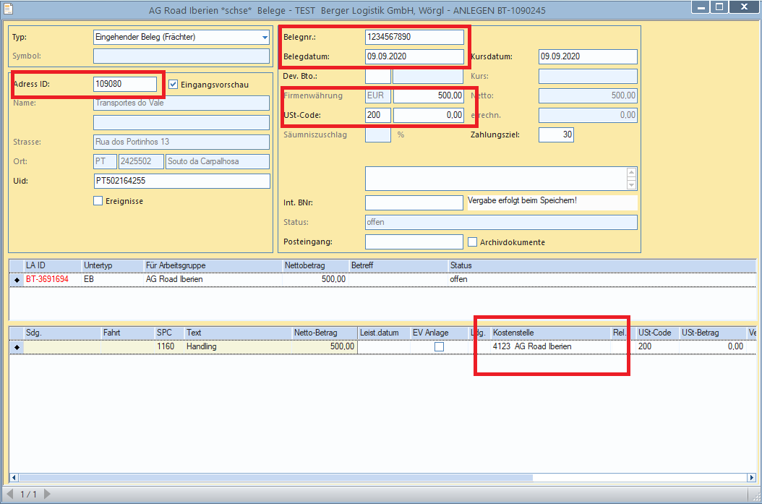Click the document icon in title bar
The image size is (762, 504).
(x=8, y=9)
